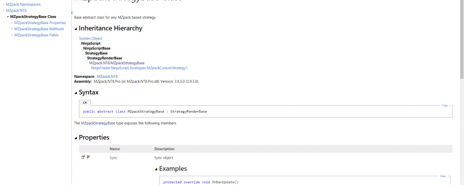Click the example-code icon in Sync row
Viewport: 464px width, 185px height.
[88, 157]
